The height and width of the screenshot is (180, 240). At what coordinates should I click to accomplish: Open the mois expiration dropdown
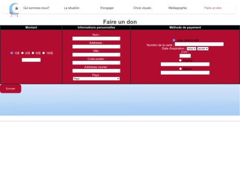point(192,49)
